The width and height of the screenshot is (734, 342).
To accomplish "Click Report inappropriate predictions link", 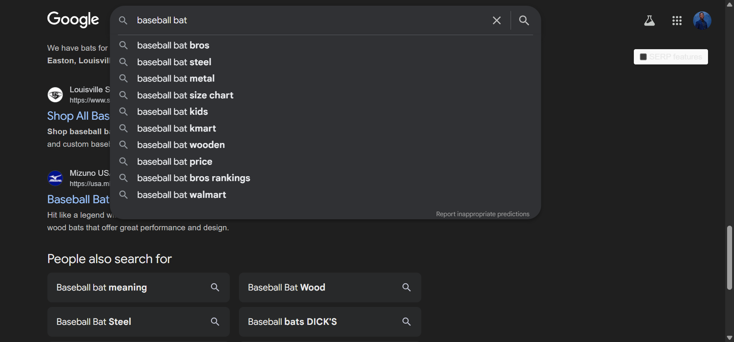I will coord(482,214).
